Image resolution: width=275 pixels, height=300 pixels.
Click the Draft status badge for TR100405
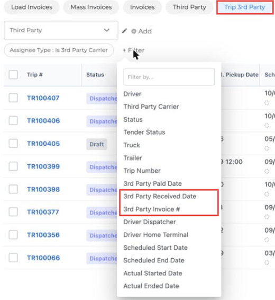point(97,144)
